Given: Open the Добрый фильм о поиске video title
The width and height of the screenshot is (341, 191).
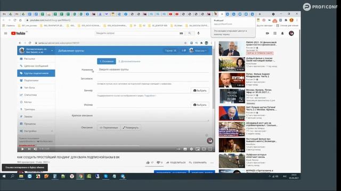Looking at the screenshot, I should [261, 59].
